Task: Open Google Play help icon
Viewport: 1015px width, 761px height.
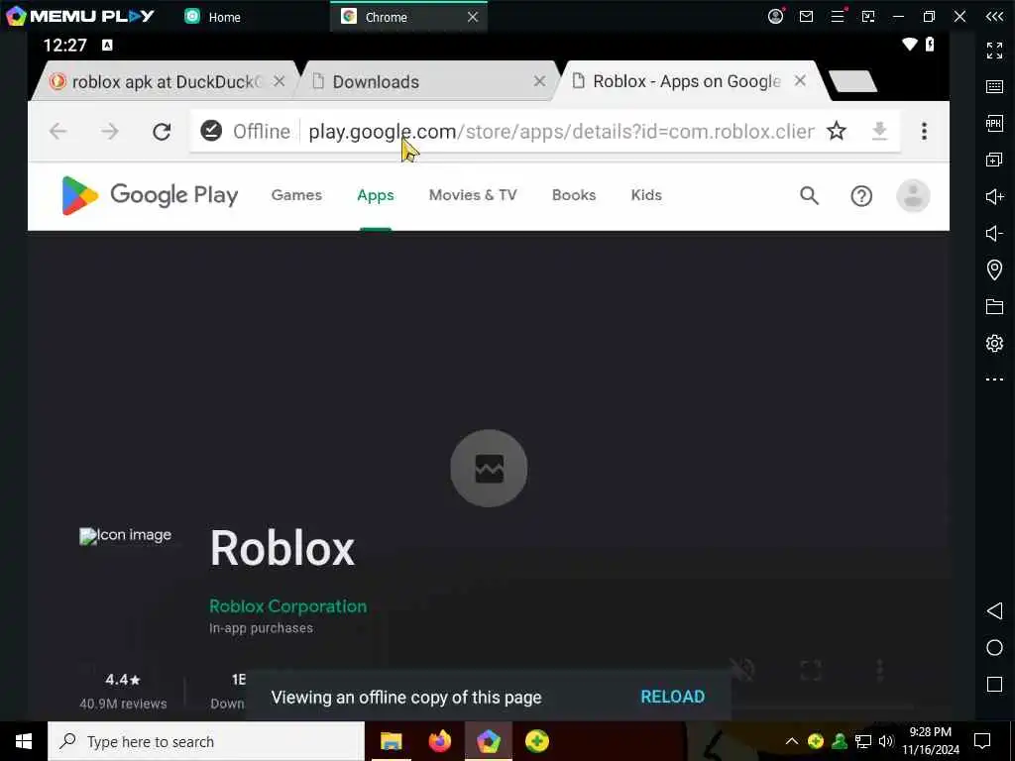Action: coord(861,195)
